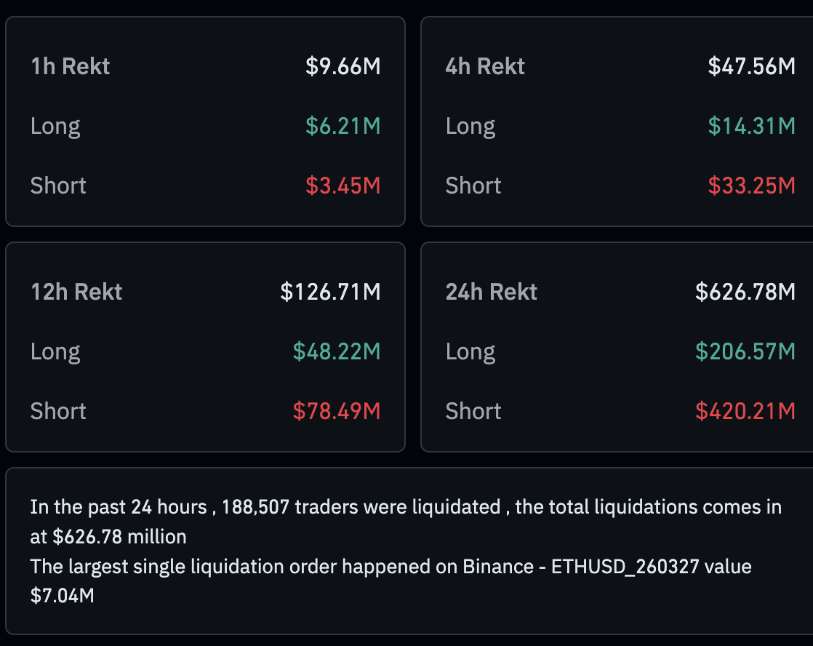This screenshot has height=646, width=813.
Task: Click the 12h Rekt total $126.71M
Action: click(x=330, y=292)
